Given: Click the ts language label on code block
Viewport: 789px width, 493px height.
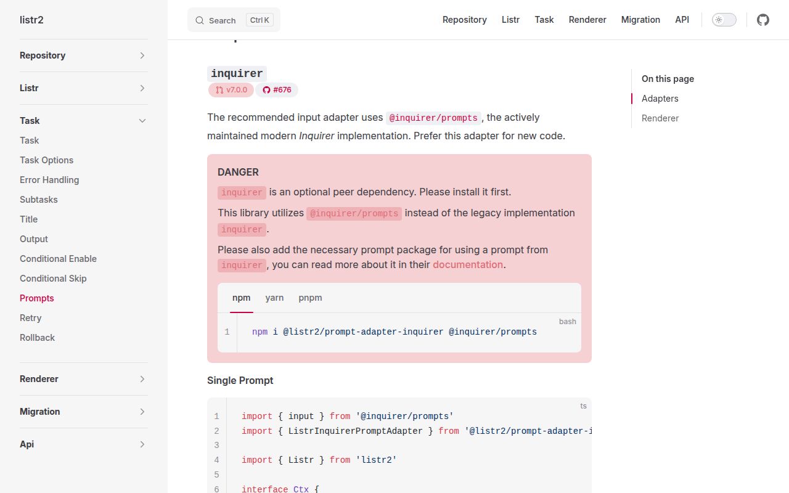Looking at the screenshot, I should coord(583,405).
